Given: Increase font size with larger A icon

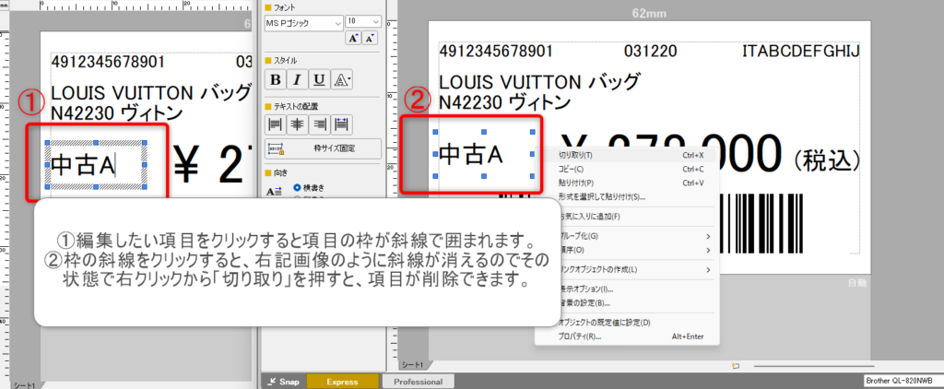Looking at the screenshot, I should 353,39.
